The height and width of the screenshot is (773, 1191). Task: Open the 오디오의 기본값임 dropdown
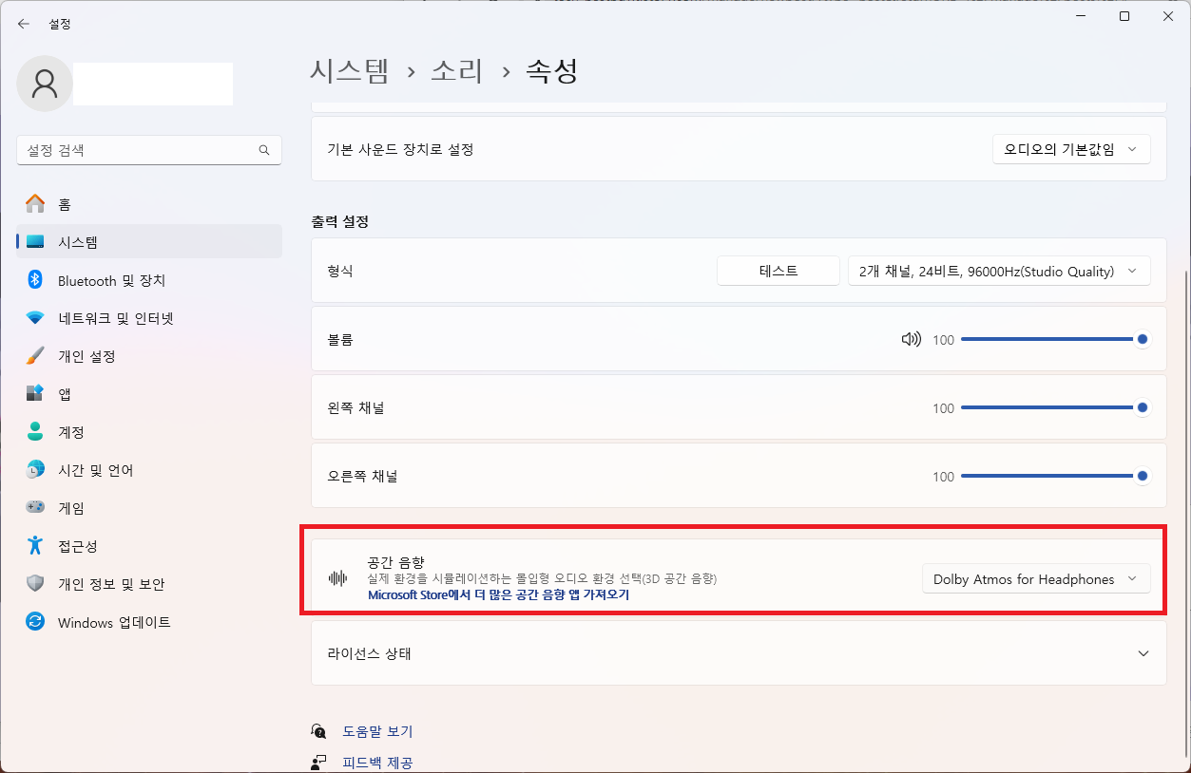(x=1071, y=149)
